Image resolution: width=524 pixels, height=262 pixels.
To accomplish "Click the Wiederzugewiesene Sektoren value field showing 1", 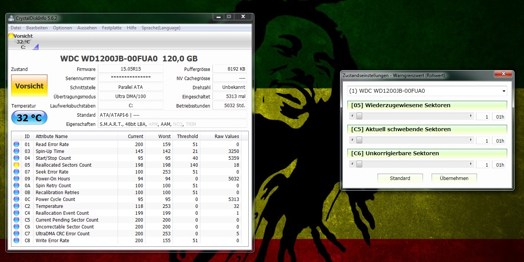I will pos(483,116).
